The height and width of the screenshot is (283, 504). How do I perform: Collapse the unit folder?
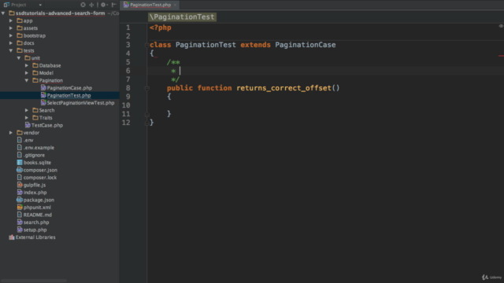pos(19,58)
